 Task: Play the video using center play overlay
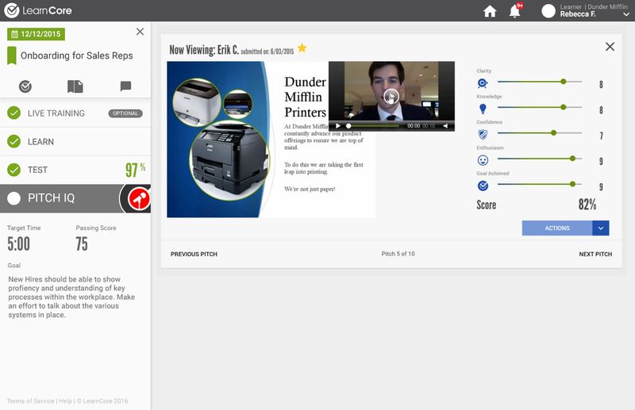(x=391, y=96)
